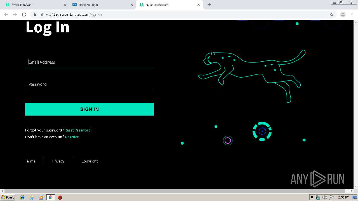Show hidden system tray icons
Viewport: 358px width, 201px height.
tap(312, 197)
